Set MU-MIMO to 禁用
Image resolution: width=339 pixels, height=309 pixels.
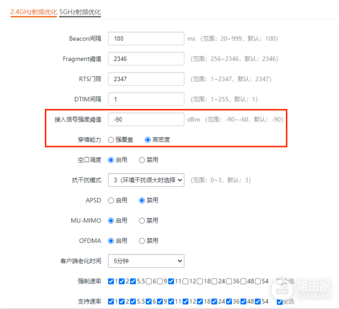click(142, 221)
